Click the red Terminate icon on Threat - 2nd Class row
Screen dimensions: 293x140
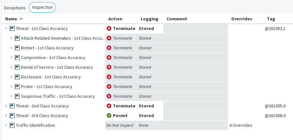(x=109, y=106)
